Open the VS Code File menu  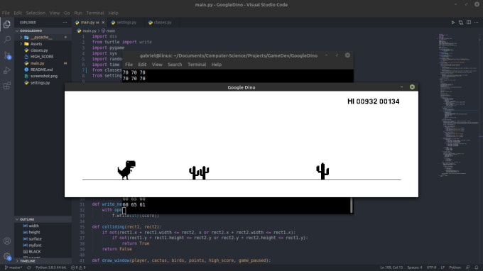click(x=6, y=13)
